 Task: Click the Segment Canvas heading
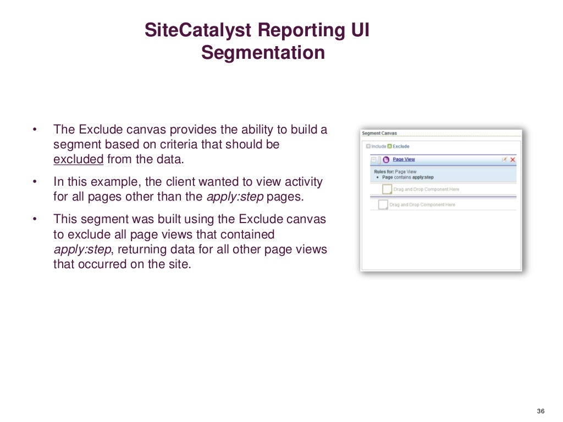(x=379, y=133)
